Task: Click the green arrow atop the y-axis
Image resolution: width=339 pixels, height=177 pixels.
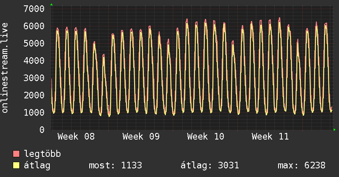Action: pyautogui.click(x=51, y=5)
